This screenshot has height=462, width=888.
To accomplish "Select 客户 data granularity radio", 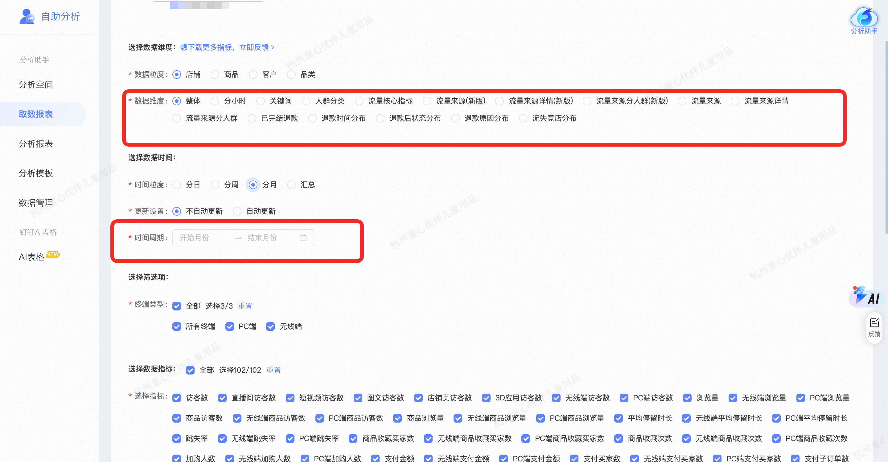I will click(253, 75).
